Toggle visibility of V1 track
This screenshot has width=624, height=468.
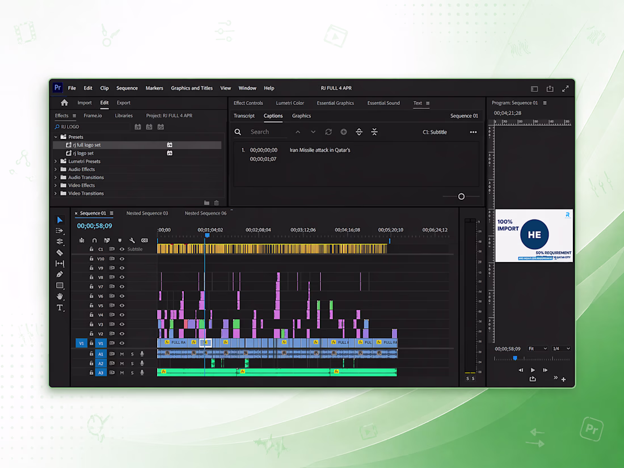(x=122, y=343)
